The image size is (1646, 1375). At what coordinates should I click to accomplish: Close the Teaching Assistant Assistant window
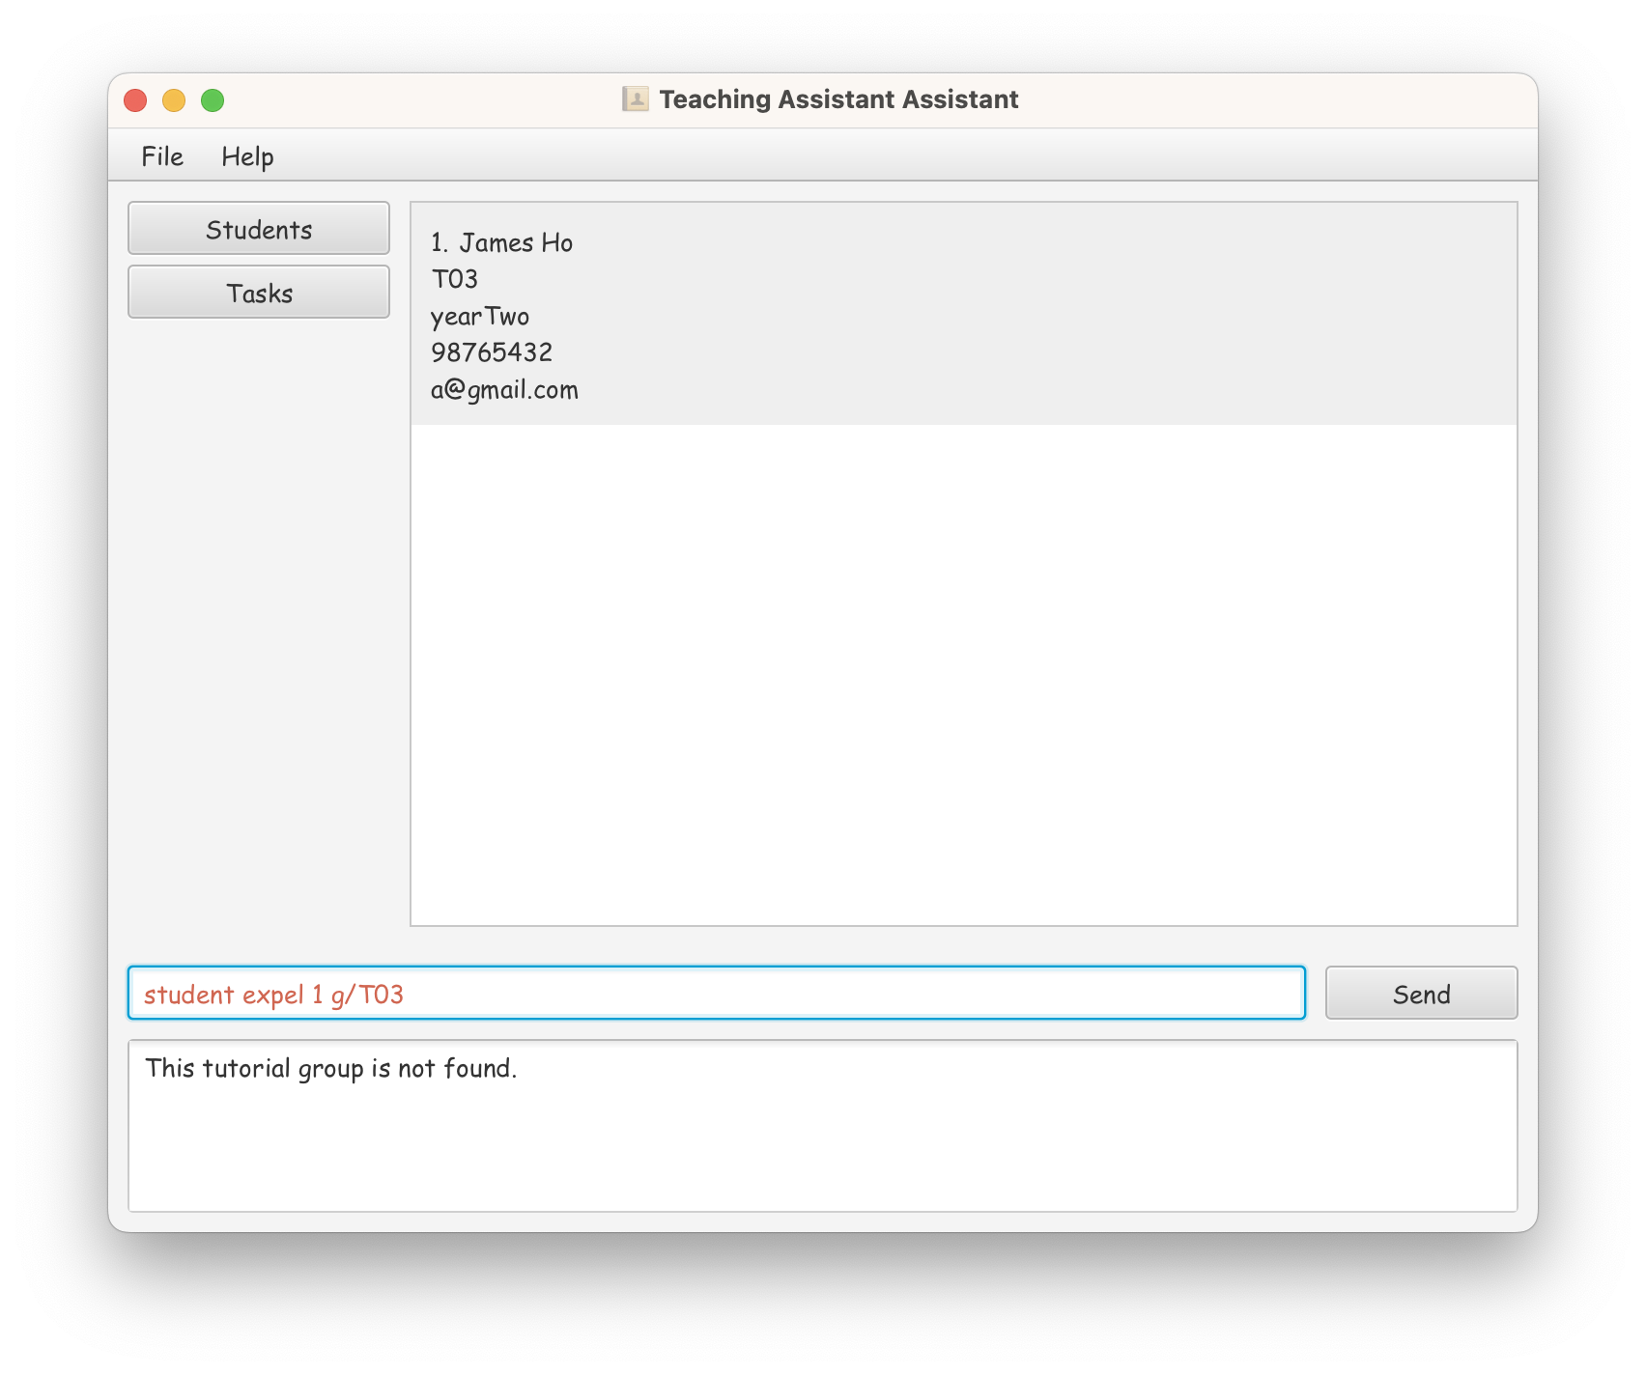click(x=135, y=100)
